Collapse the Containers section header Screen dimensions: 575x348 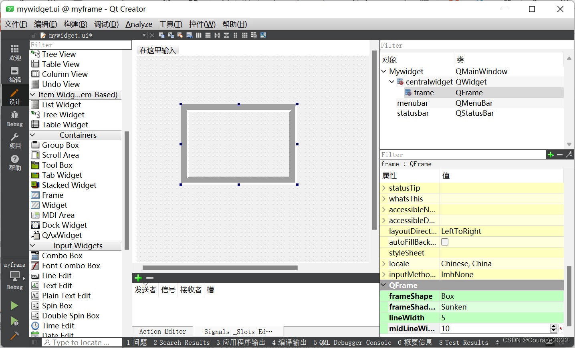pos(32,135)
